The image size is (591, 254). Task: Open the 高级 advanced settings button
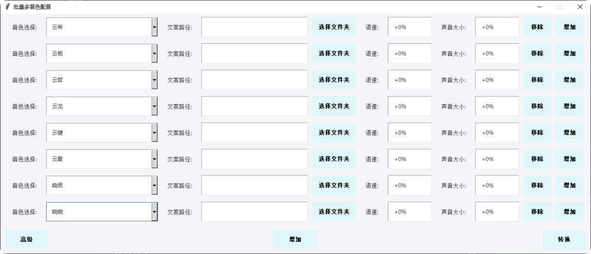tap(27, 240)
